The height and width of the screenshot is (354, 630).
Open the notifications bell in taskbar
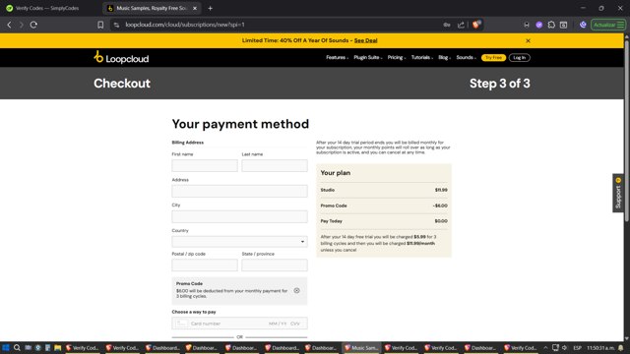[621, 347]
